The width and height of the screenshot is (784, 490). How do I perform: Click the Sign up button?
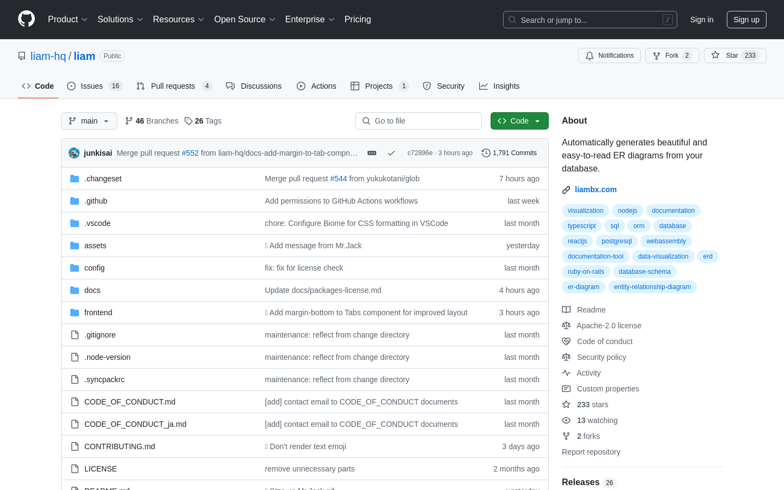746,20
